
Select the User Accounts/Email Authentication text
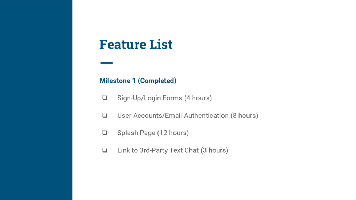click(173, 115)
